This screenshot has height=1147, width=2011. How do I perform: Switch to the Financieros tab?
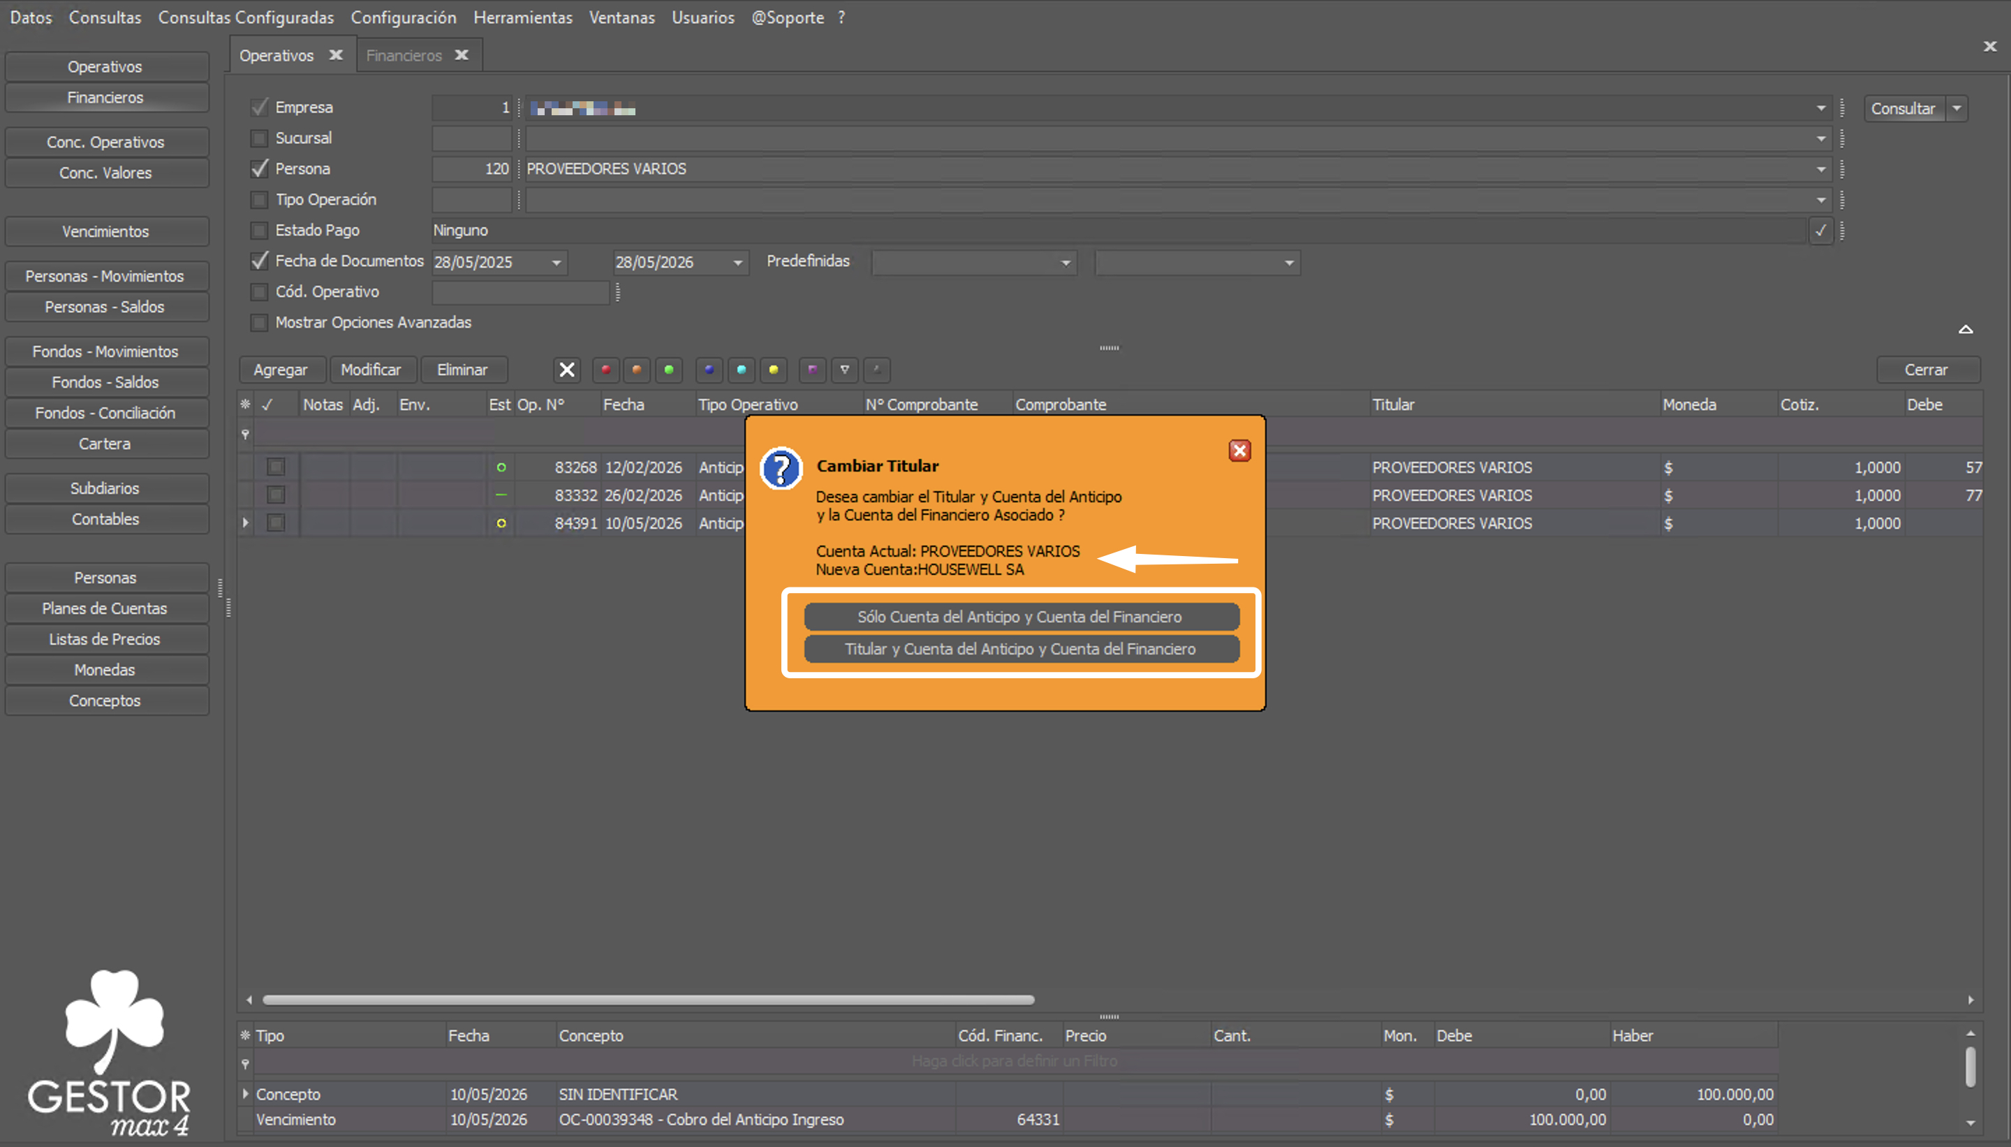404,56
